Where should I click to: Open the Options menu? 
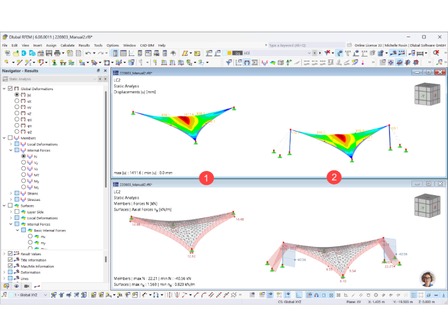(x=113, y=45)
